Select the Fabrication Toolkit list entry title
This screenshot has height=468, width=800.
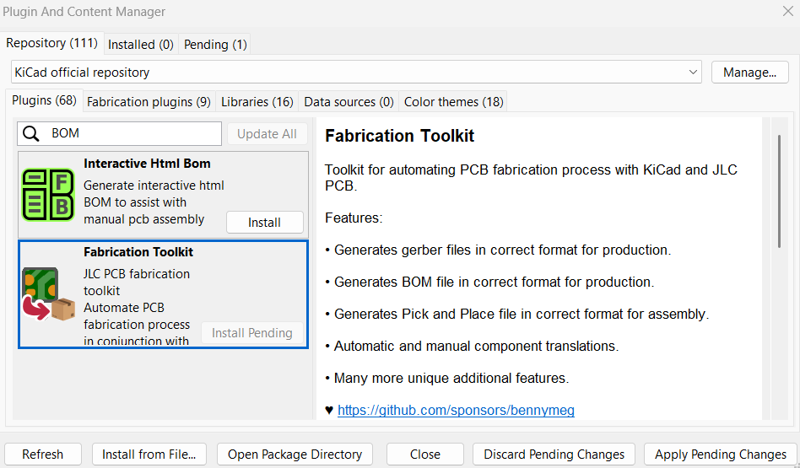coord(138,252)
